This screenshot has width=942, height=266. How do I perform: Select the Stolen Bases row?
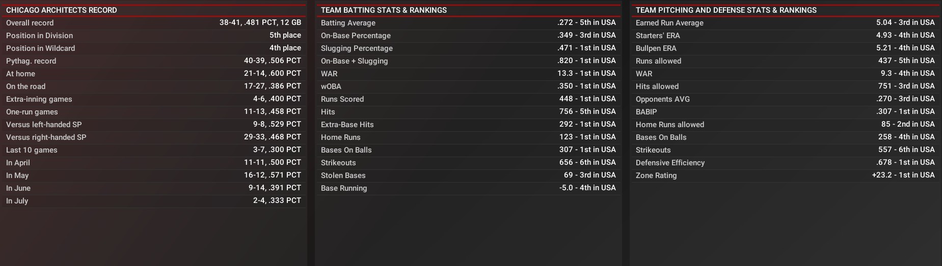(468, 175)
